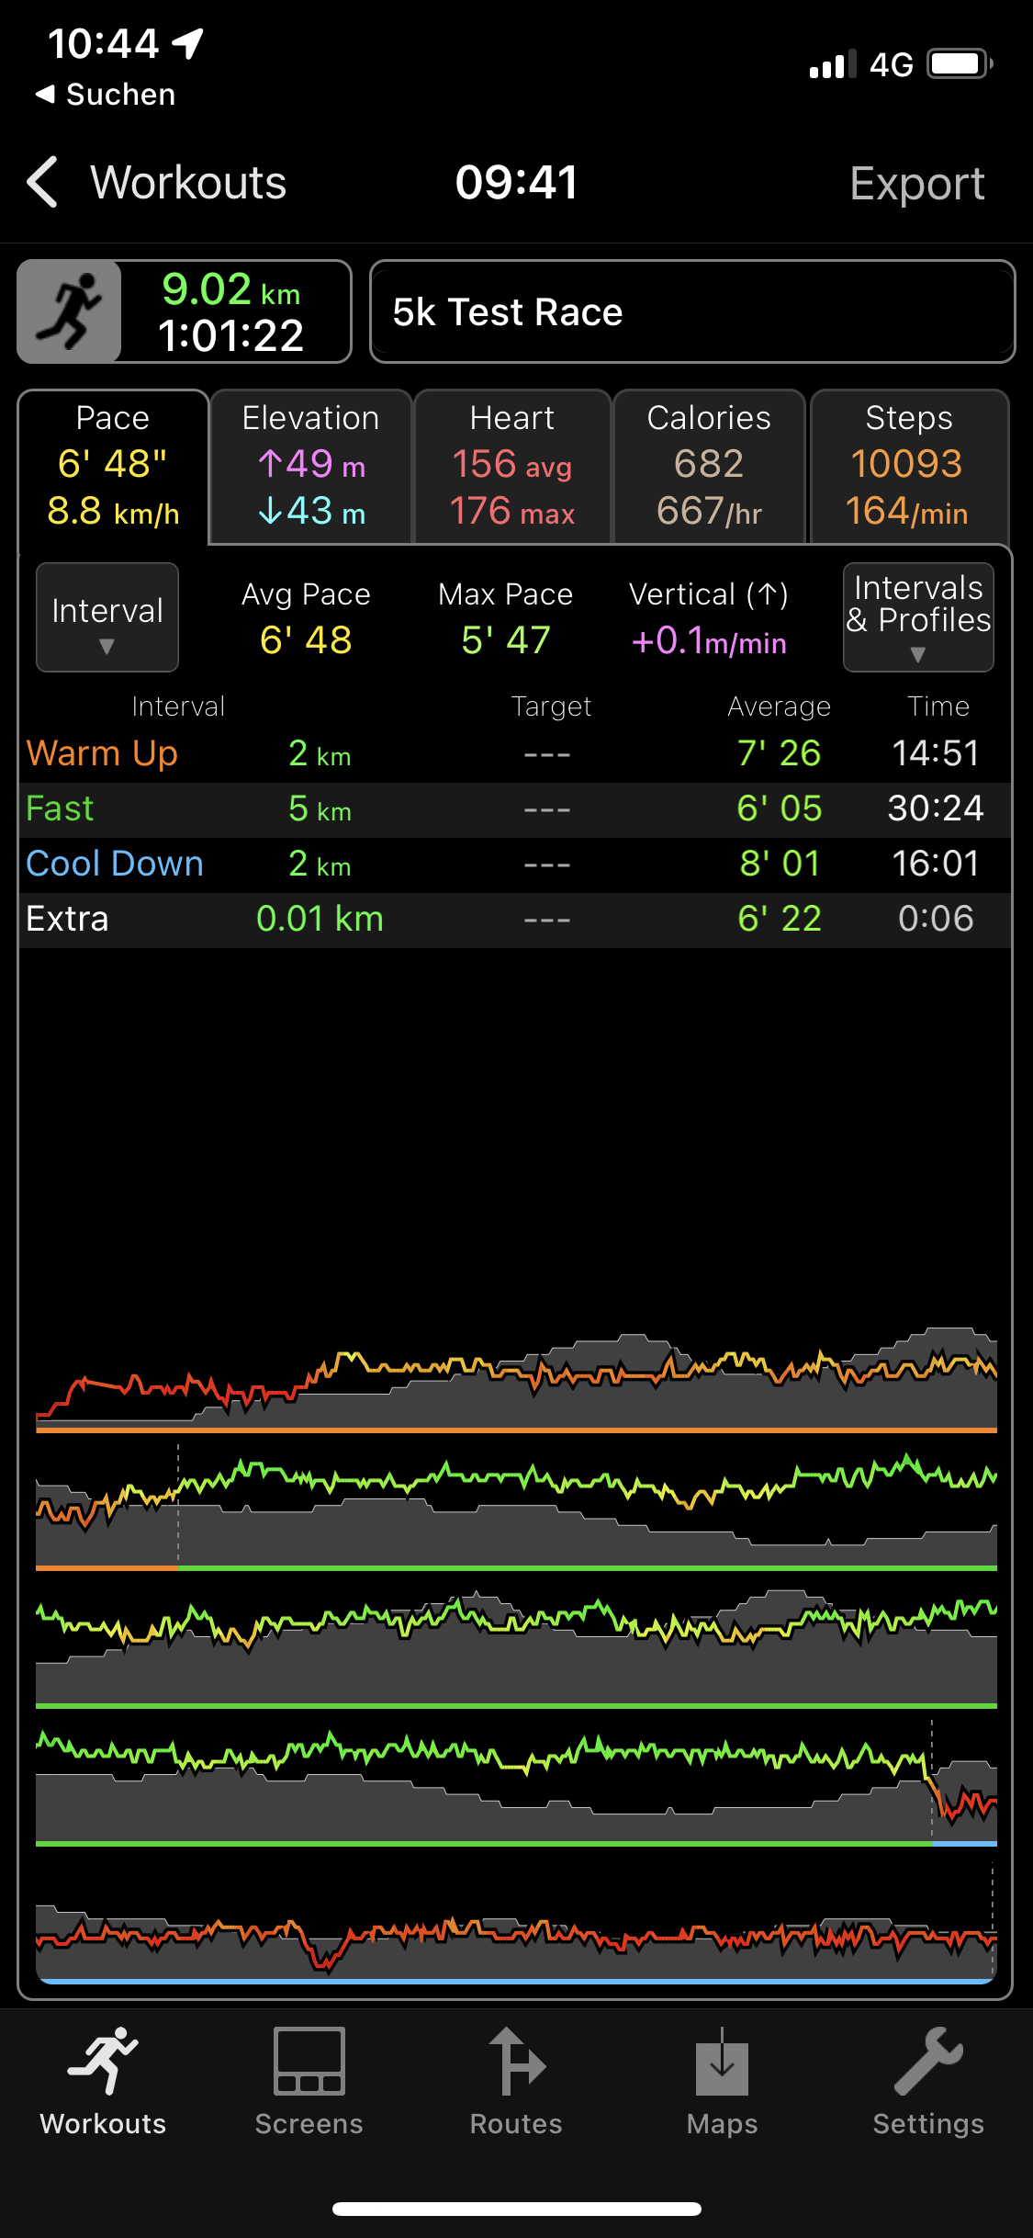The width and height of the screenshot is (1033, 2238).
Task: Select the Cool Down interval row
Action: pos(514,865)
